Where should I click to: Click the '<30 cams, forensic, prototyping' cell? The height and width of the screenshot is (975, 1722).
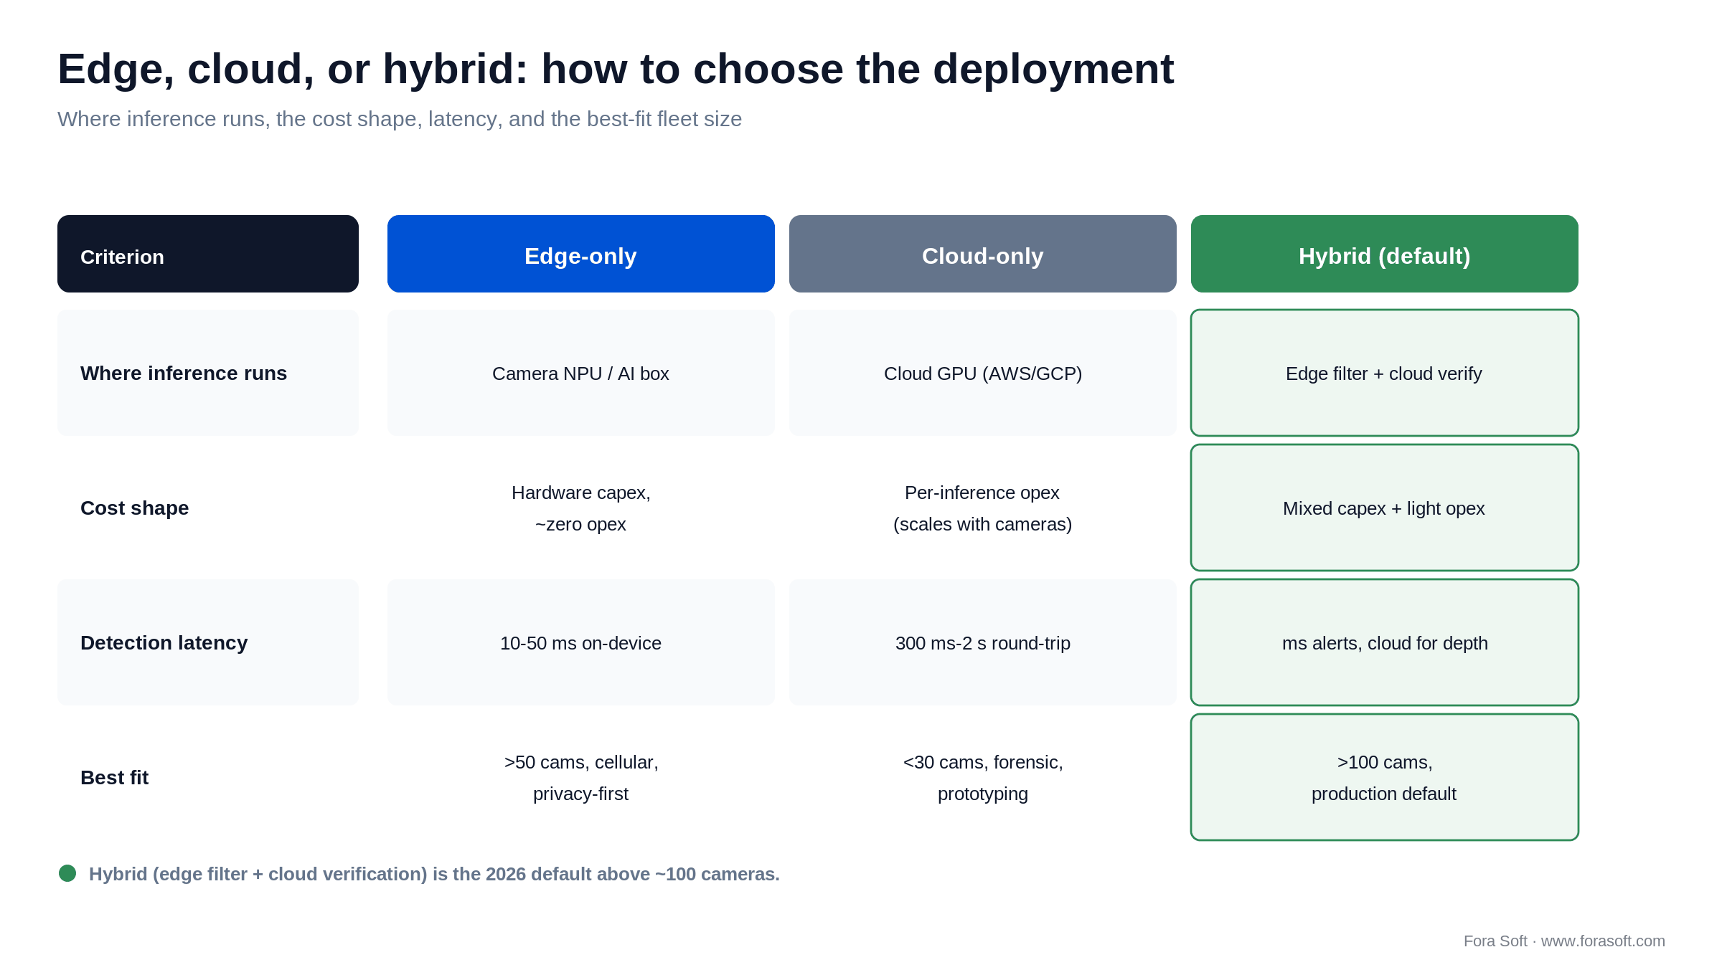983,777
